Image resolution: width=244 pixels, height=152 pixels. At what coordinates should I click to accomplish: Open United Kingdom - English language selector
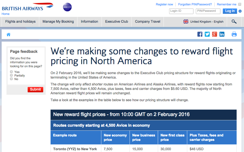(203, 22)
